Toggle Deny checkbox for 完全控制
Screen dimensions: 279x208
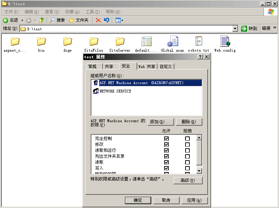click(x=187, y=139)
